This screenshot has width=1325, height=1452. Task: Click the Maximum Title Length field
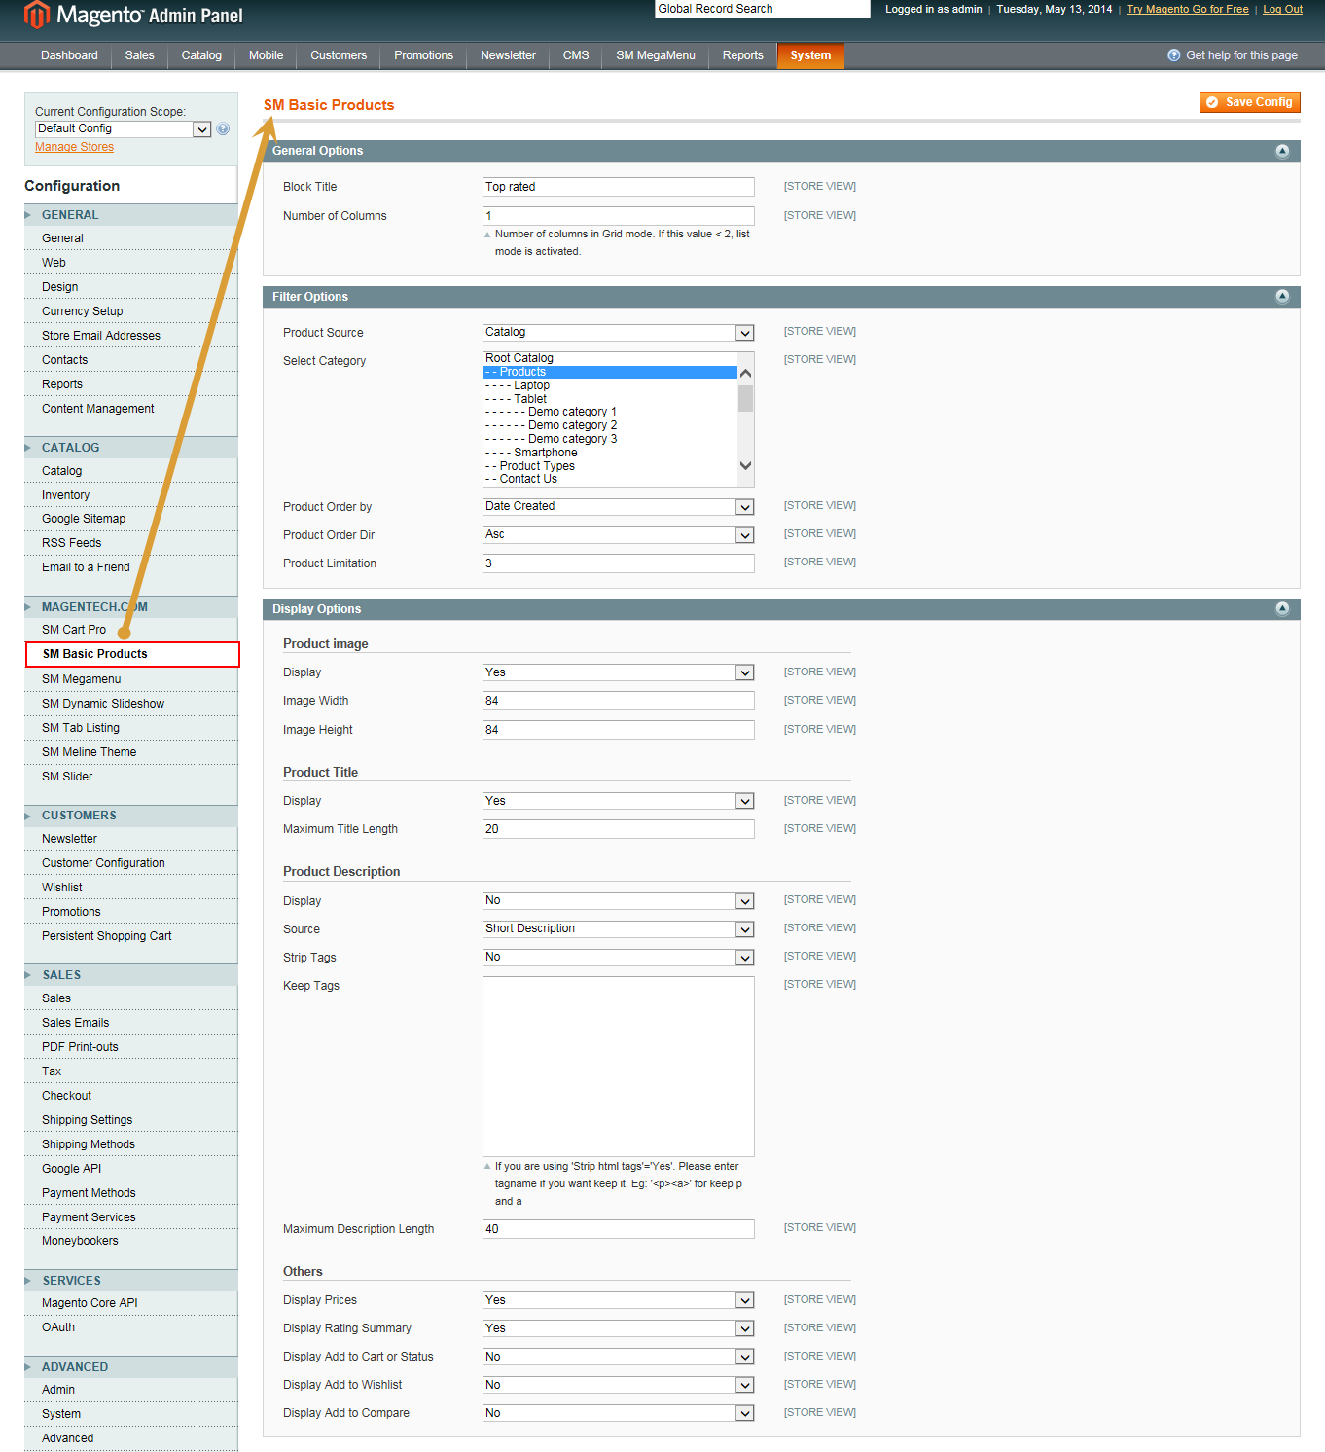[x=619, y=829]
